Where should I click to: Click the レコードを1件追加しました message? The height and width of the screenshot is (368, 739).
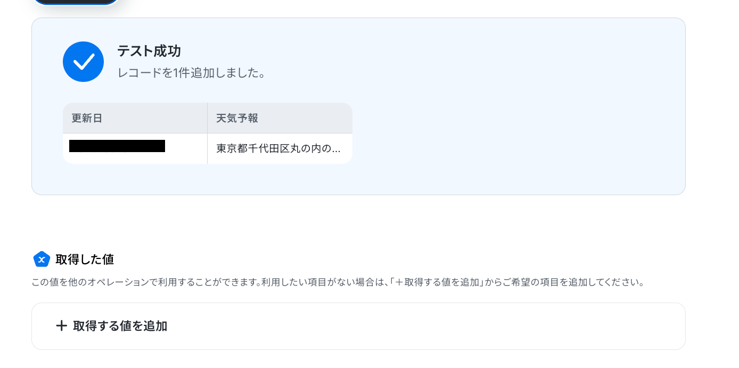point(192,73)
